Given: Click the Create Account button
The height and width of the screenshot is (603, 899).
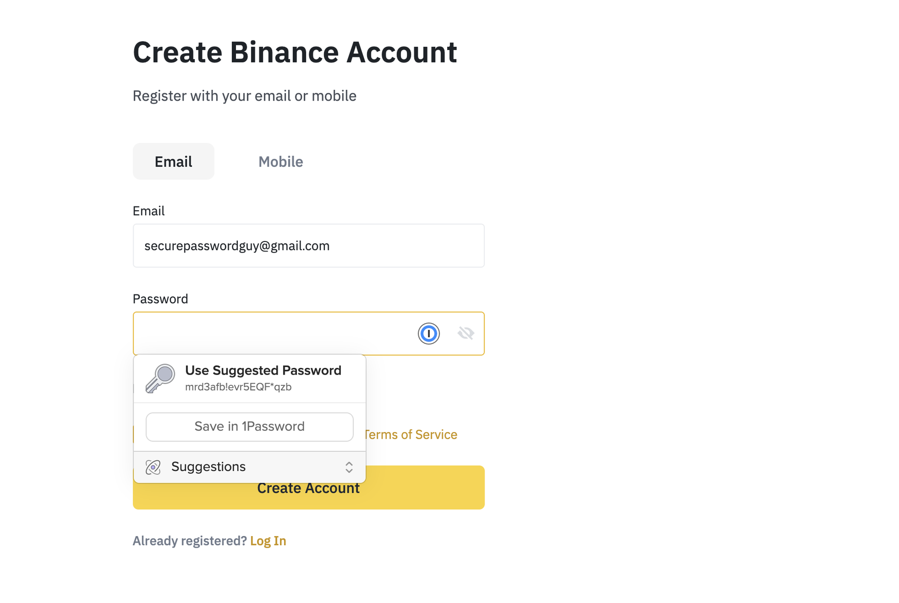Looking at the screenshot, I should [308, 488].
